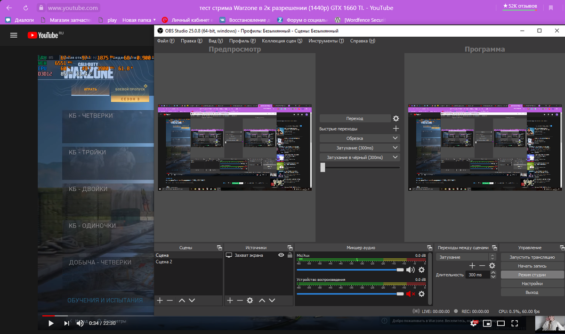This screenshot has height=334, width=565.
Task: Remove the selected source in the Источники panel
Action: [x=240, y=300]
